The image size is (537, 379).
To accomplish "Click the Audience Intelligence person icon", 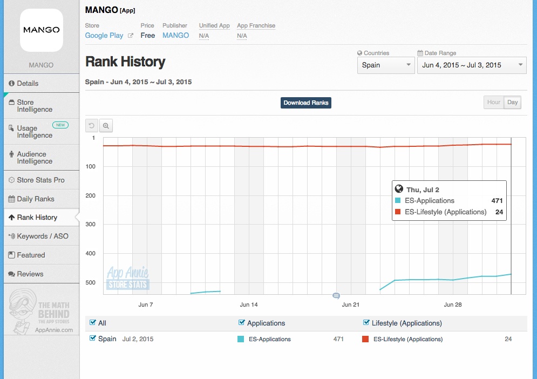I will pos(12,154).
